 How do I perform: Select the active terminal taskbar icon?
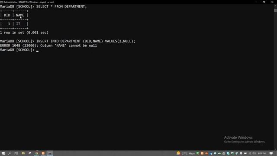[x=50, y=153]
